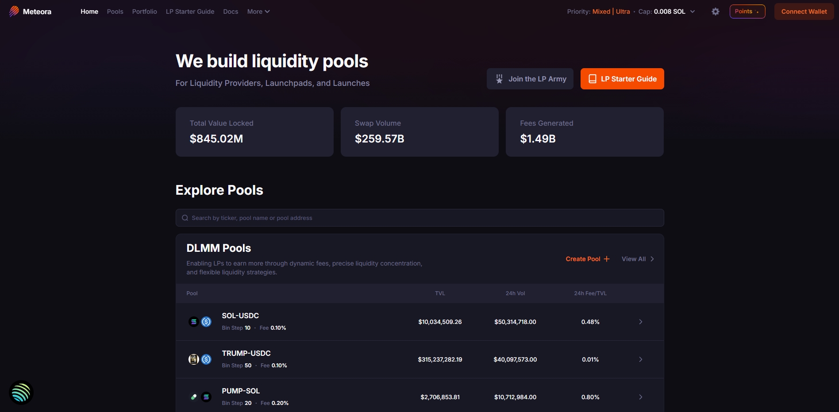This screenshot has width=839, height=412.
Task: Open settings via the gear icon
Action: point(715,12)
